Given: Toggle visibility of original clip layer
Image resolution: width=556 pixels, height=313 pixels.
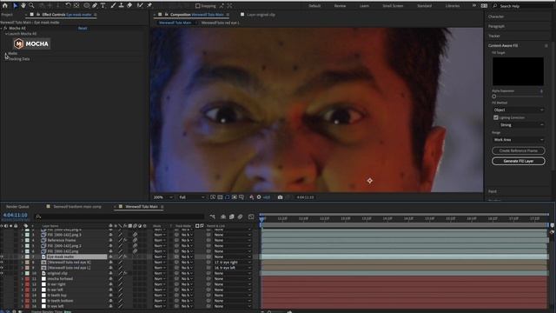Looking at the screenshot, I should coord(2,273).
